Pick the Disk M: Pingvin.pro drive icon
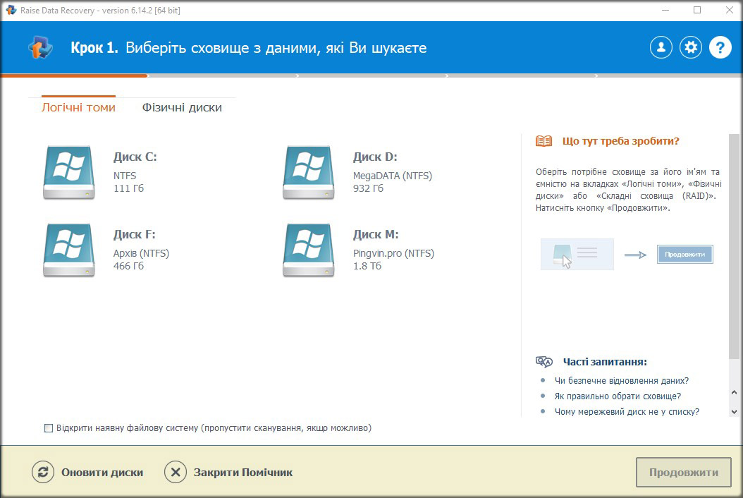This screenshot has width=743, height=498. [308, 250]
